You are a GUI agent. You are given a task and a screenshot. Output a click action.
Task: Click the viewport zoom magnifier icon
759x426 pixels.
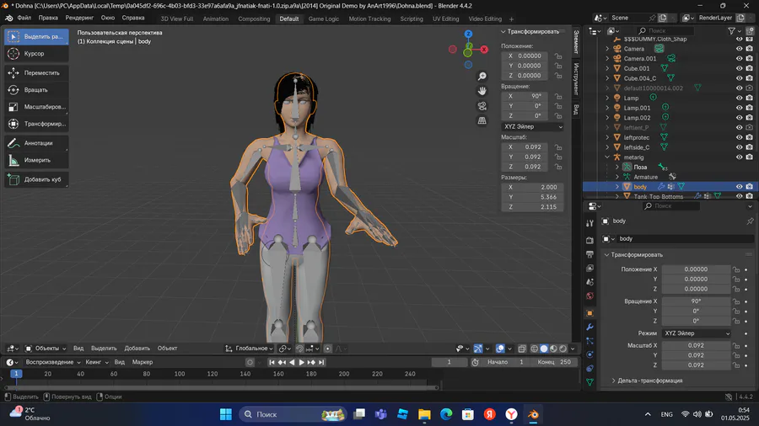tap(482, 77)
